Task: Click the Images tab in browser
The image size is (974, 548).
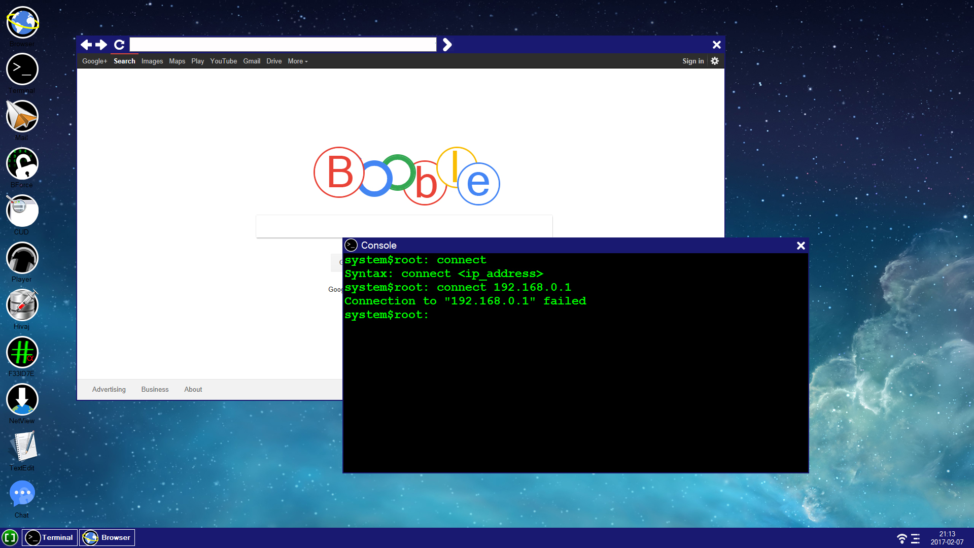Action: pos(152,61)
